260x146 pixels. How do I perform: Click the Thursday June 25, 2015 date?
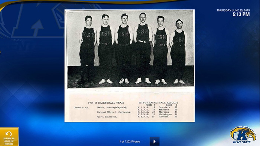click(x=233, y=10)
